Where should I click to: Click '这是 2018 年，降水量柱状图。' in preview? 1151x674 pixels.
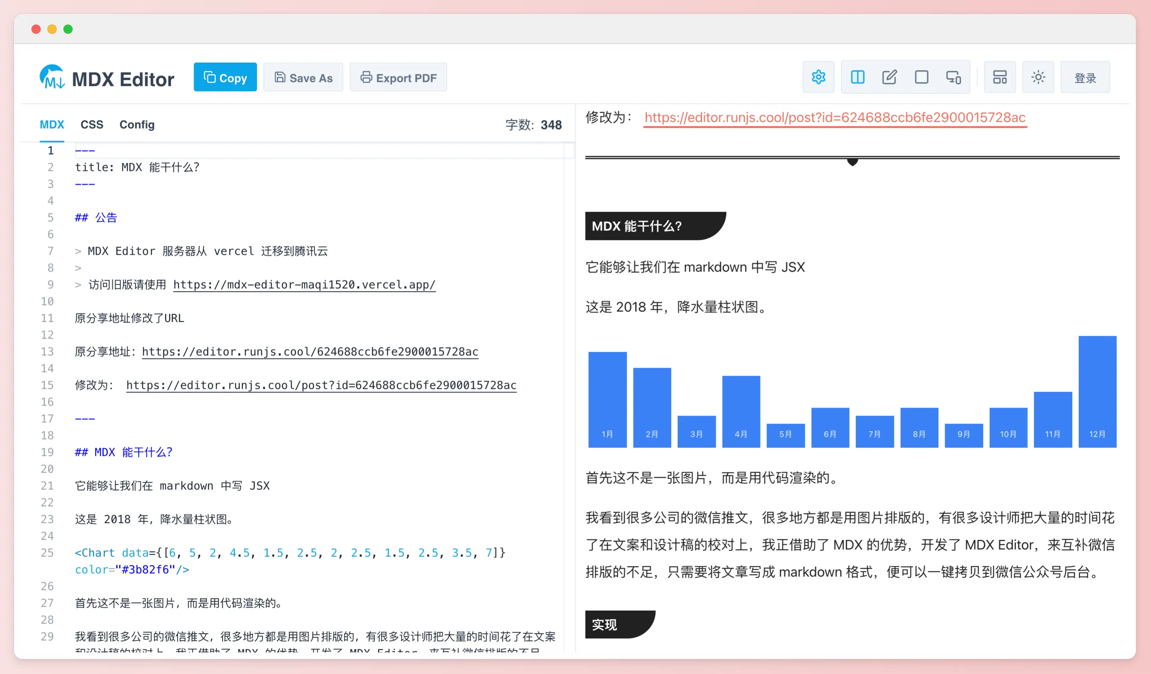(678, 307)
